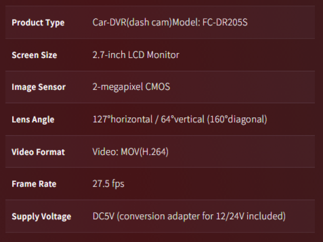Click the model number FC-DR205S

point(226,23)
